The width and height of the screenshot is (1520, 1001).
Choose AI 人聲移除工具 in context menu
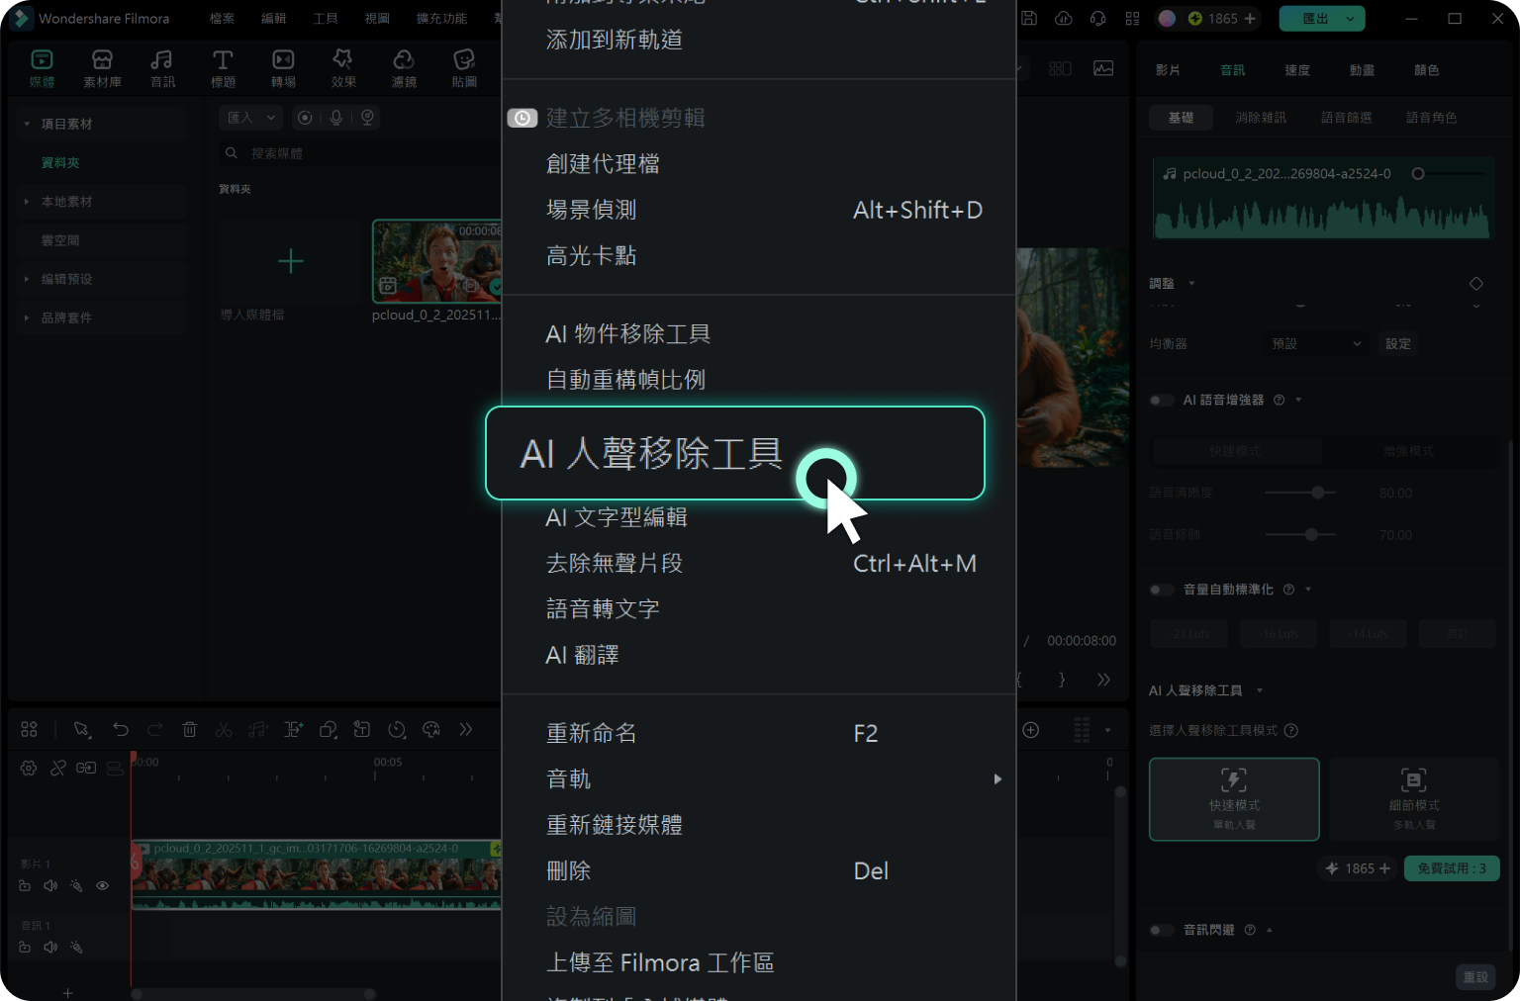(735, 453)
